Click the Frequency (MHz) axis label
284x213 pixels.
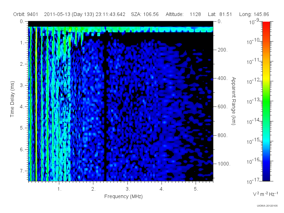coord(123,196)
